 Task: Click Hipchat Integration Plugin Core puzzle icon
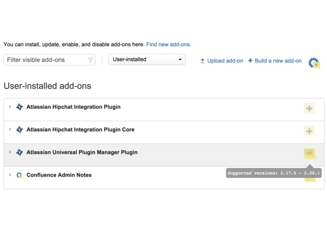click(x=19, y=130)
